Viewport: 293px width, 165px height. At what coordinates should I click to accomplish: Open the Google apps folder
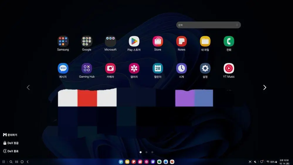[x=87, y=41]
